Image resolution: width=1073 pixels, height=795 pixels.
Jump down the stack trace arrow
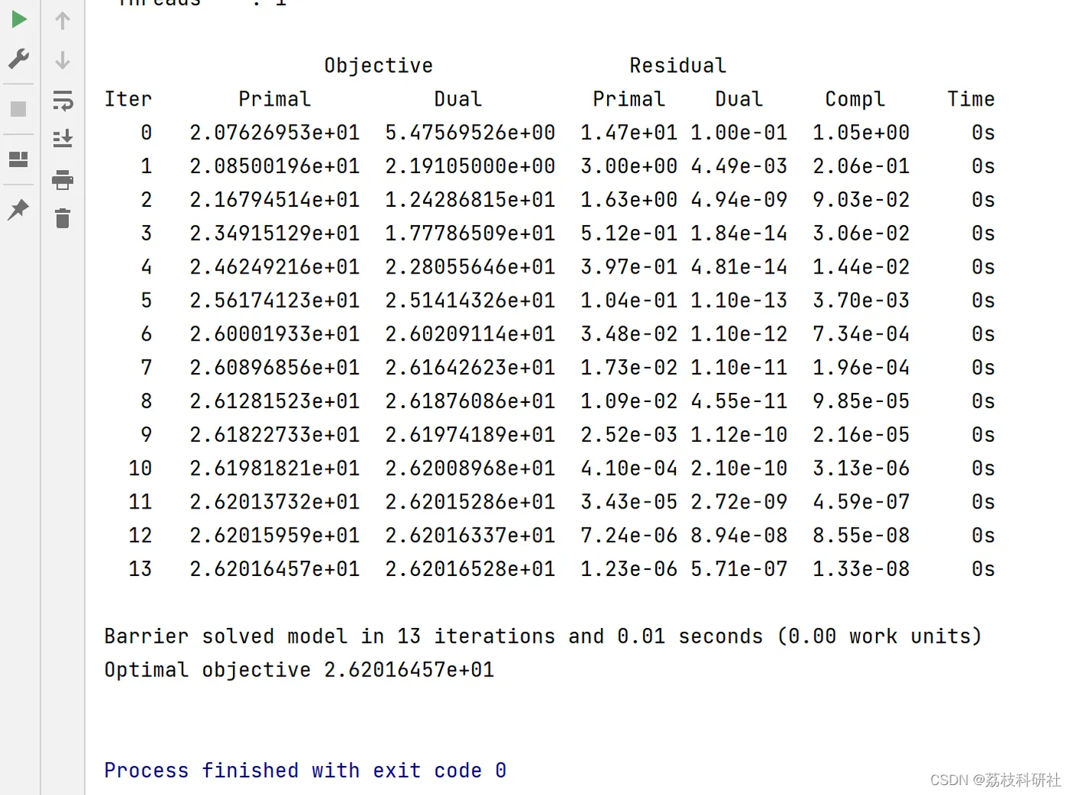click(x=63, y=60)
